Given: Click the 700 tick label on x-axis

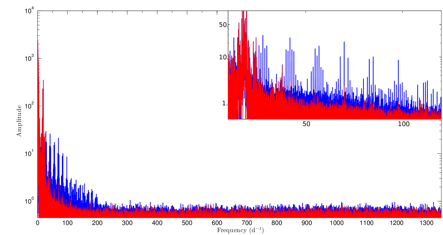Looking at the screenshot, I should click(247, 223).
